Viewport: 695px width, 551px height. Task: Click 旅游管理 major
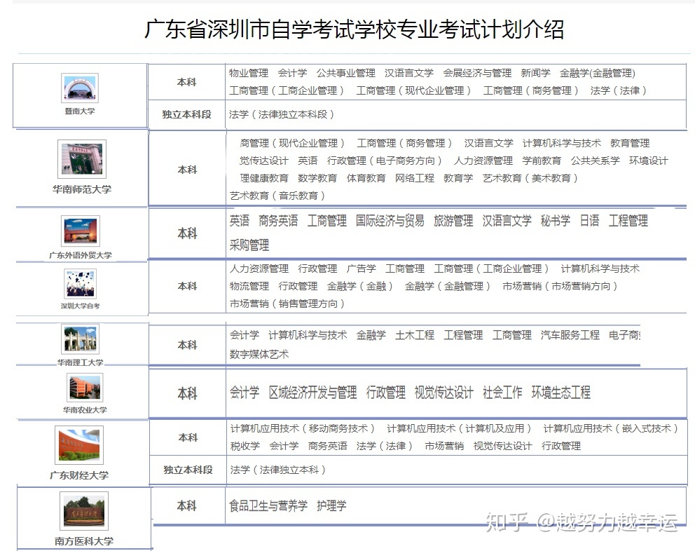(453, 221)
